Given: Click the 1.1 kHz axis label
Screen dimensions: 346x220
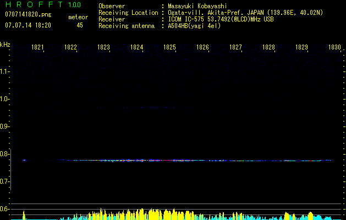Looking at the screenshot, I should tap(5, 71).
